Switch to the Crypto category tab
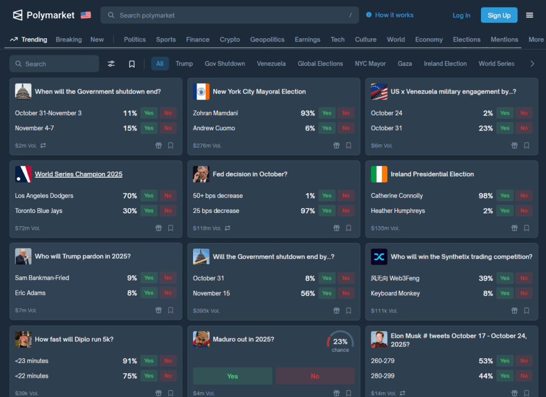 point(230,39)
